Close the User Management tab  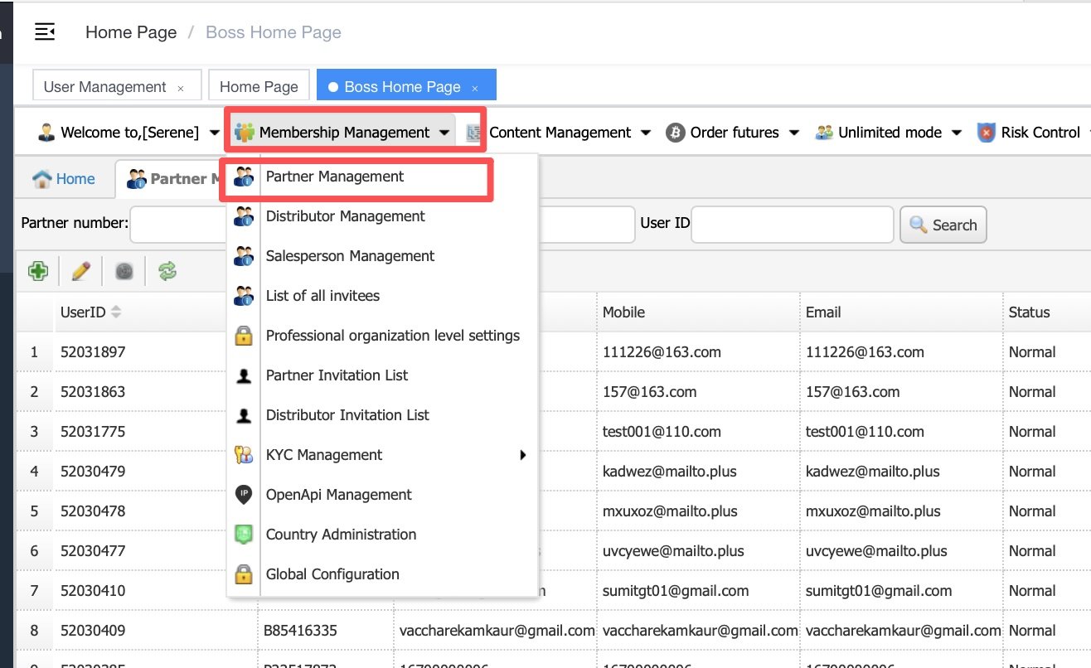pos(181,88)
